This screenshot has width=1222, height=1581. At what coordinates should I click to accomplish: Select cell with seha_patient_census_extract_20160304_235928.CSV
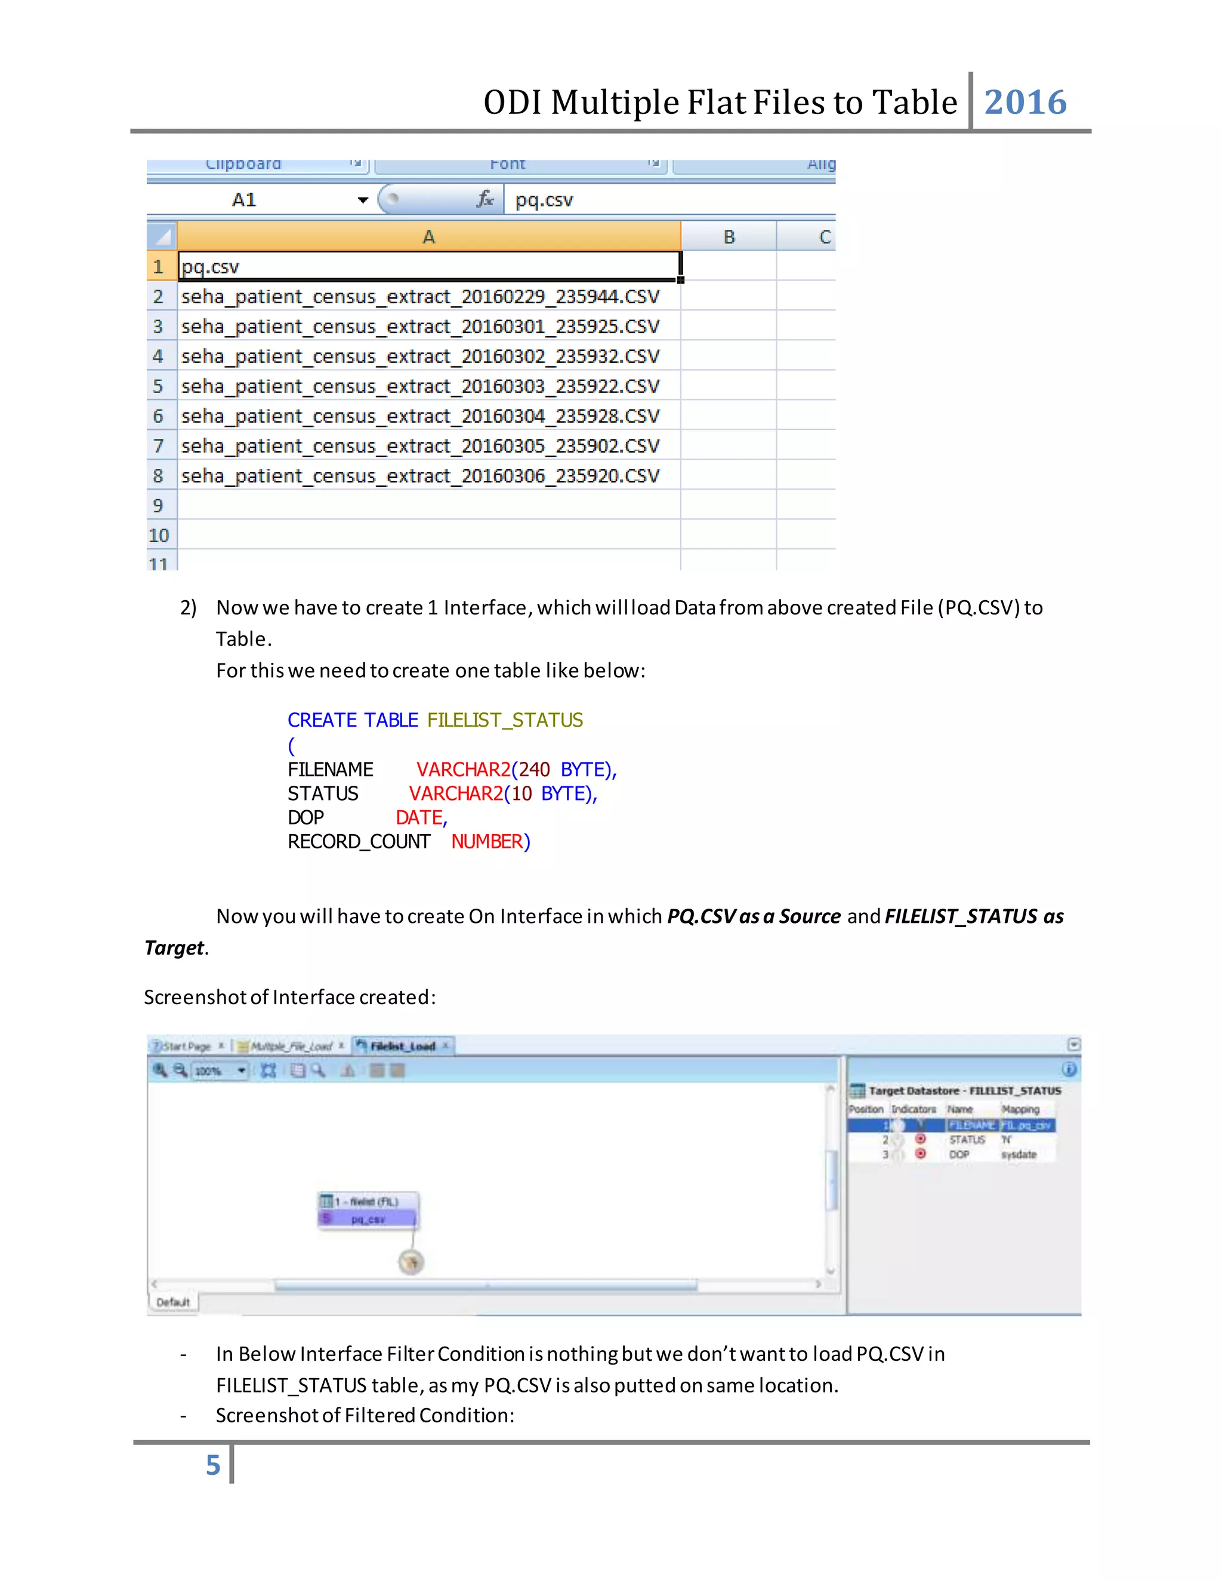[429, 415]
